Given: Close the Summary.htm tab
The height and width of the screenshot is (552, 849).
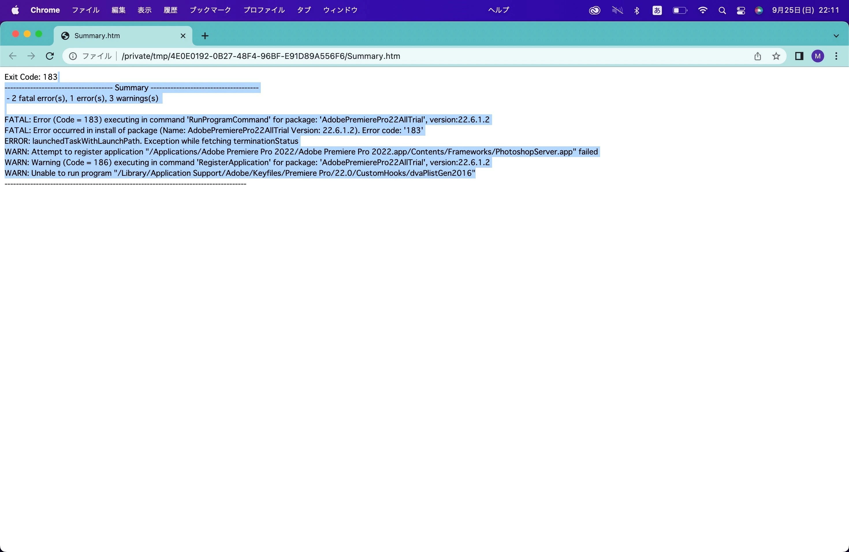Looking at the screenshot, I should tap(183, 36).
